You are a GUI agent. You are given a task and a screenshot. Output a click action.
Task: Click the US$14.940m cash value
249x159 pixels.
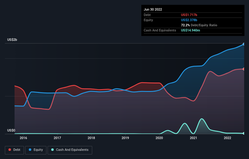click(190, 30)
